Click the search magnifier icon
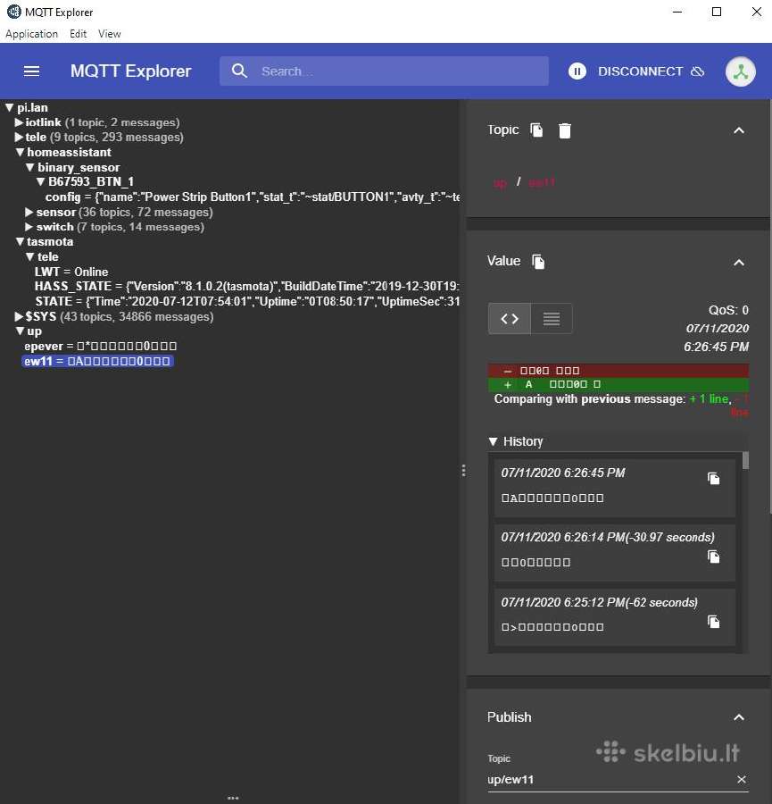Viewport: 772px width, 804px height. tap(239, 71)
